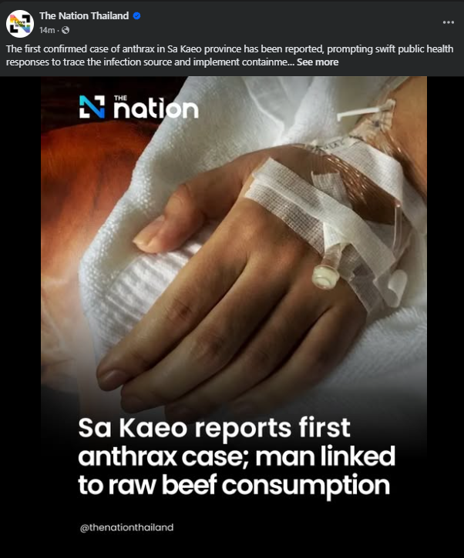Click the headline "Sa Kaeo reports first"
Screen dimensions: 464x558
coord(214,428)
